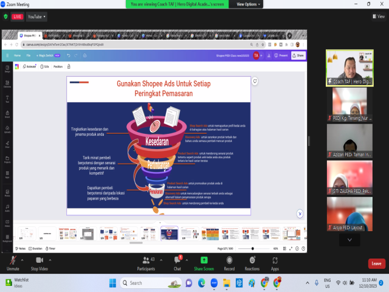Click the green Share Screen icon
This screenshot has height=292, width=389.
coord(204,260)
